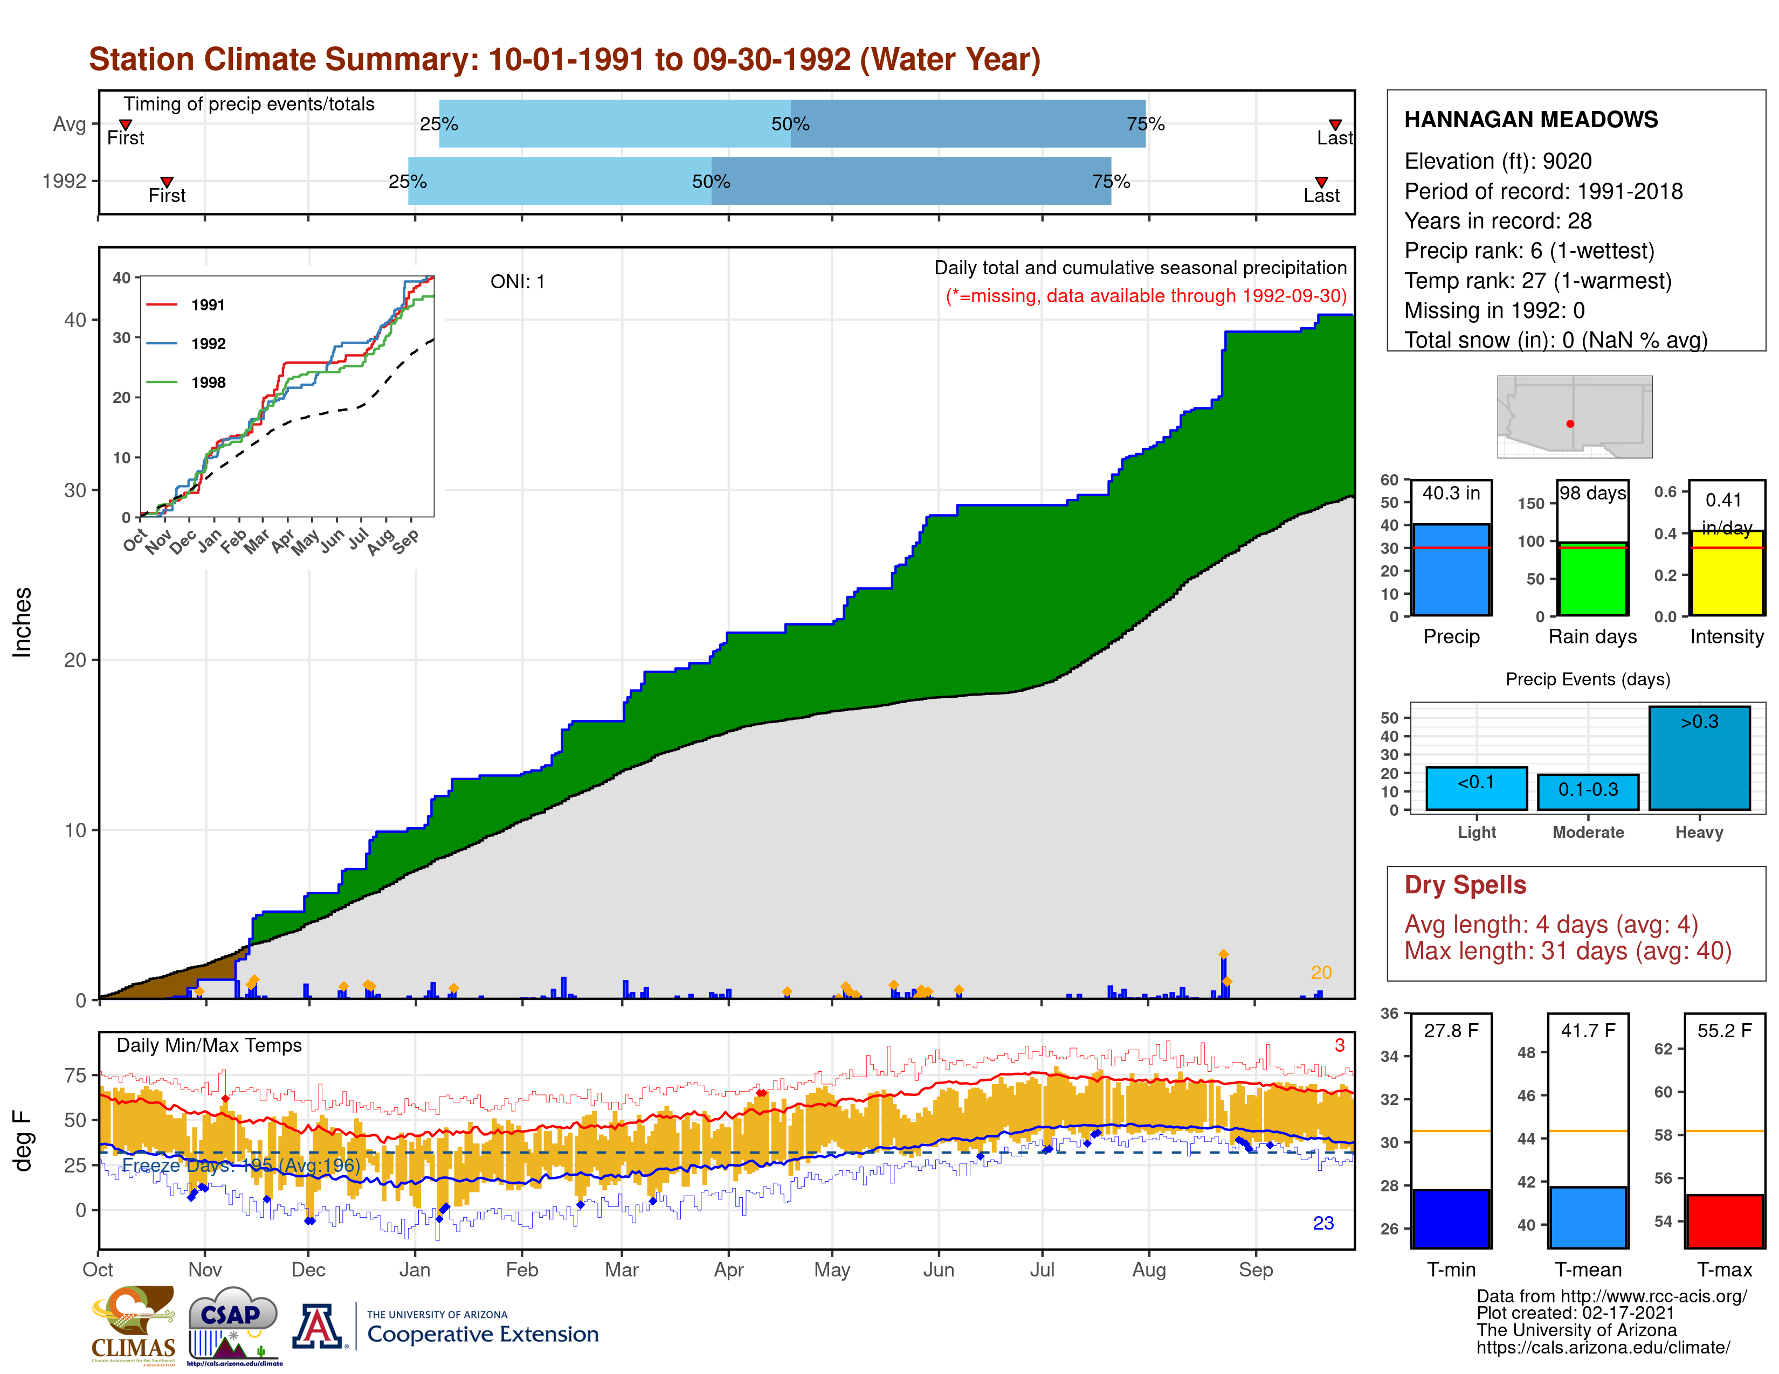
Task: Click the Light <0.1 events bar
Action: pyautogui.click(x=1476, y=788)
